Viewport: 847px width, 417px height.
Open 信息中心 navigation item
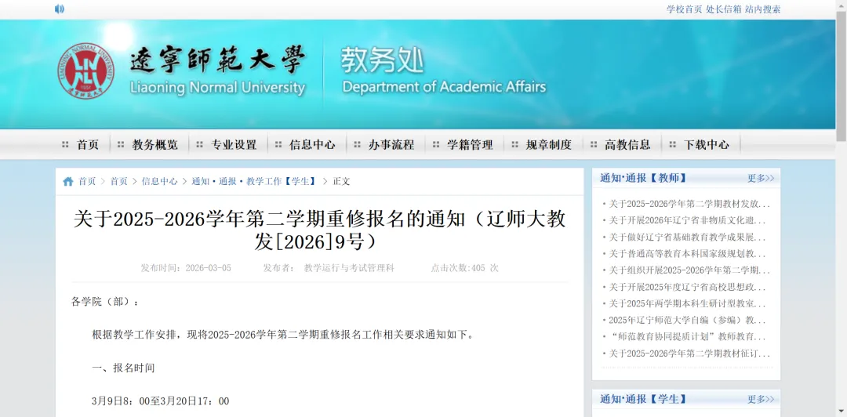click(312, 145)
